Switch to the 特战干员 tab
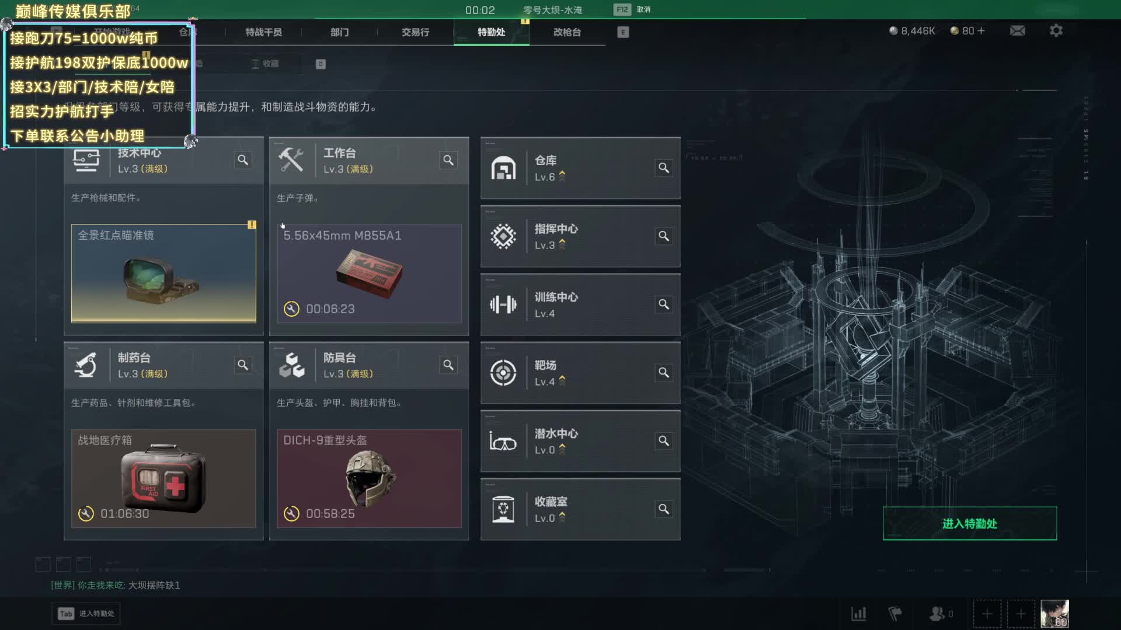Screen dimensions: 1121x630 tap(263, 32)
